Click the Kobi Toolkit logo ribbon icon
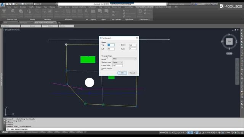 pos(140,11)
